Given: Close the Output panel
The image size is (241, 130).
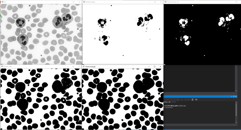Looking at the screenshot, I should [x=236, y=96].
